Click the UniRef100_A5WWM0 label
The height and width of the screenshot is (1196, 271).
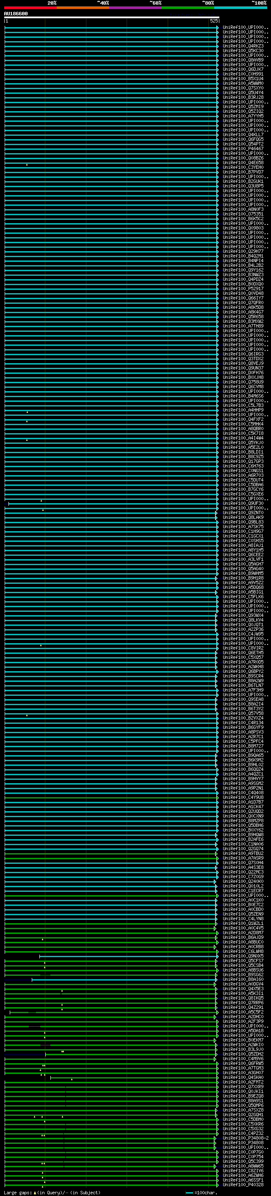click(243, 83)
